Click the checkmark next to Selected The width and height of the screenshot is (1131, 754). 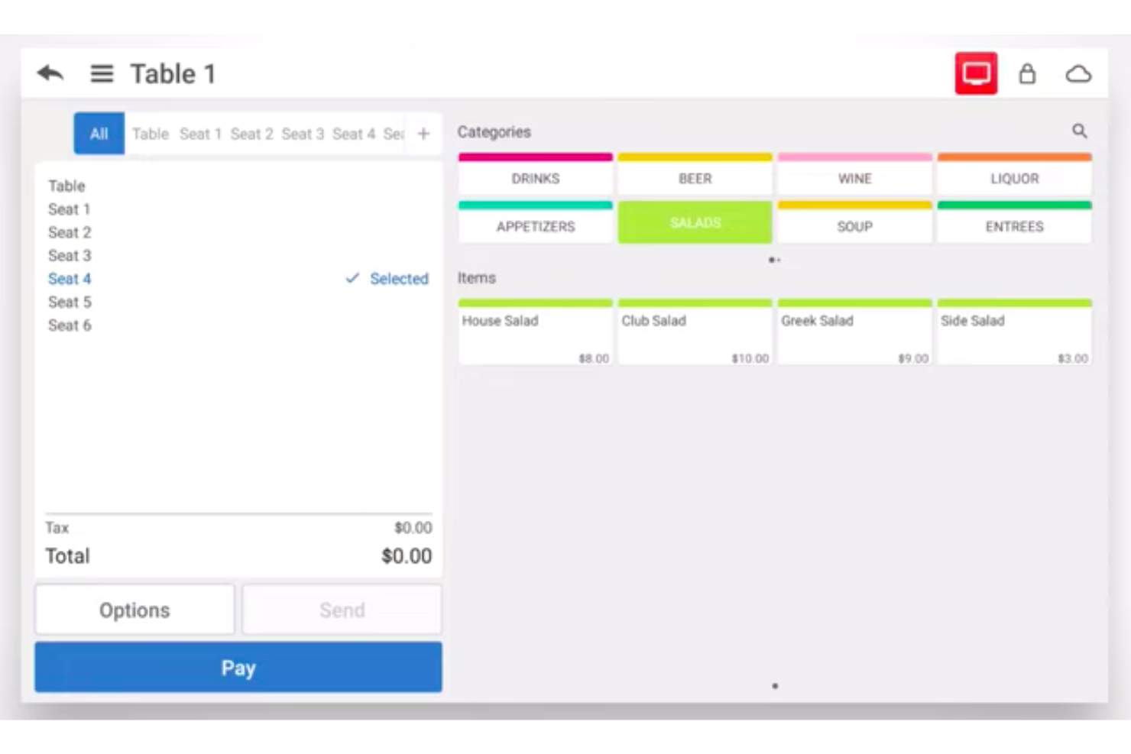(x=352, y=279)
